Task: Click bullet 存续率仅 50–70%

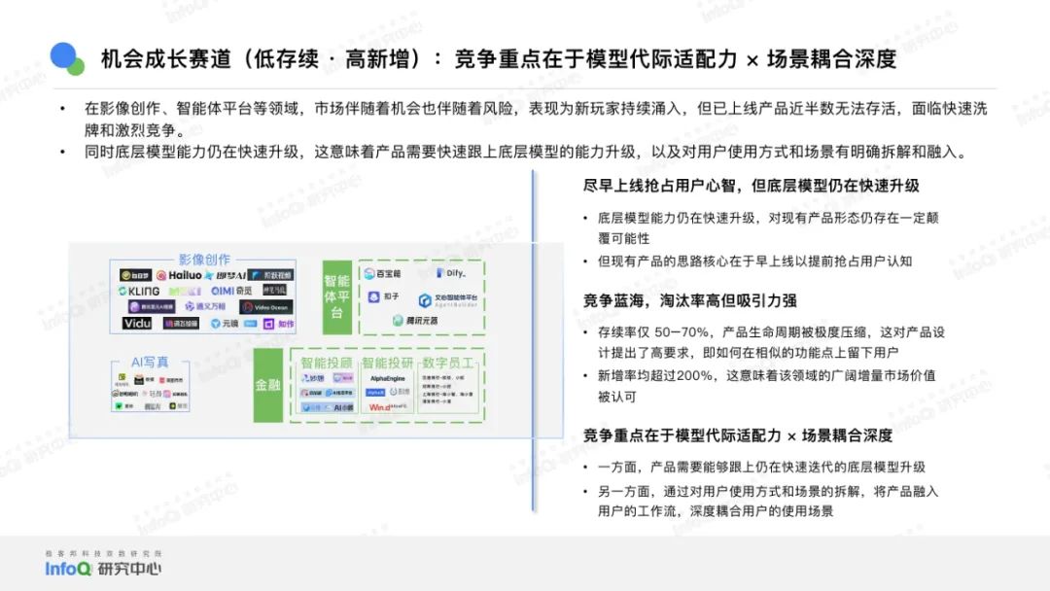Action: click(771, 342)
